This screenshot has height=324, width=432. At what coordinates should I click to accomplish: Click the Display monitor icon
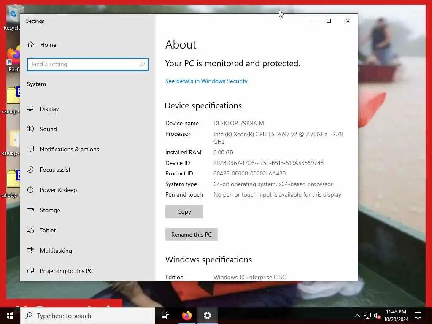click(x=30, y=108)
